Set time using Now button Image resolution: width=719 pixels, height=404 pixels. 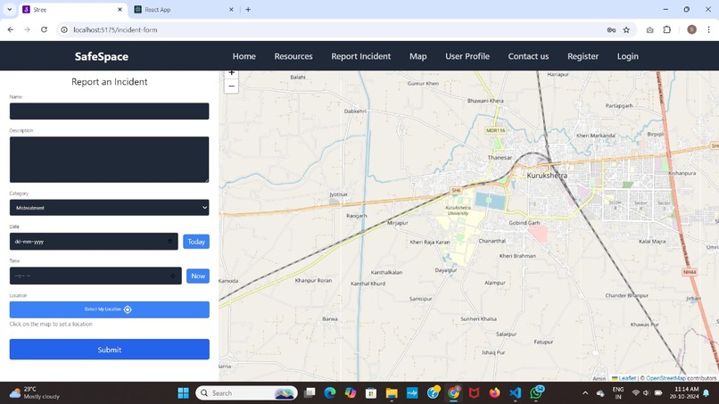pos(198,276)
